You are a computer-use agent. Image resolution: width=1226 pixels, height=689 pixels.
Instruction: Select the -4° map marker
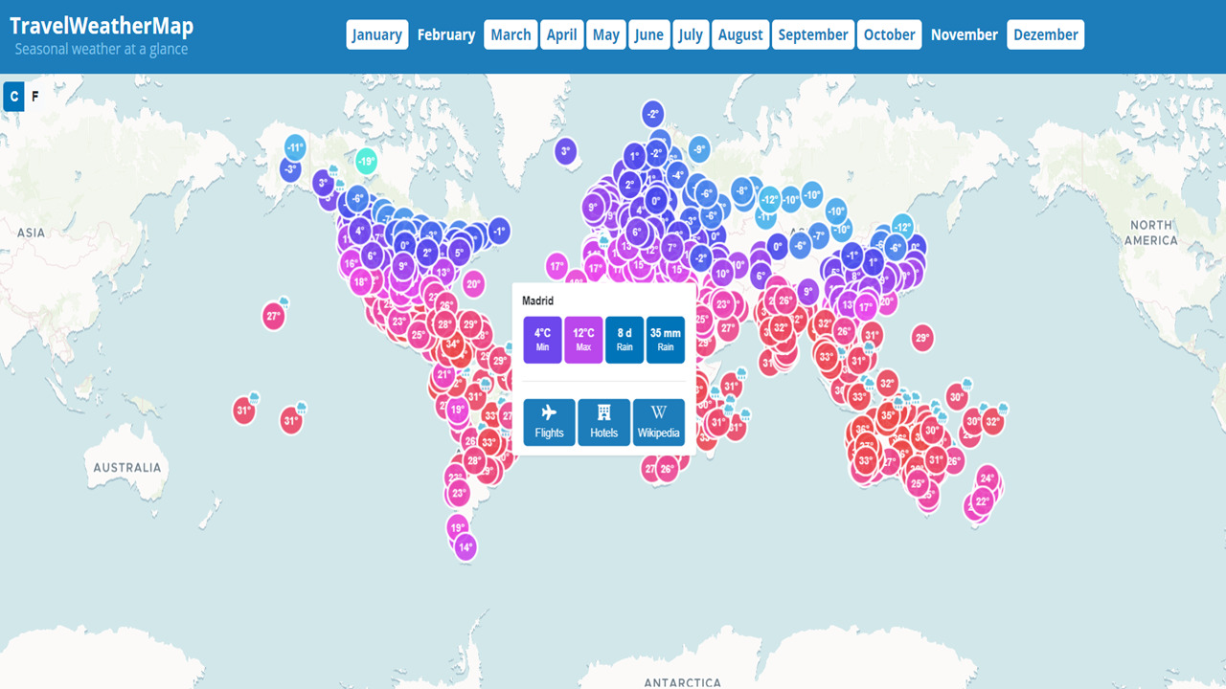tap(677, 175)
